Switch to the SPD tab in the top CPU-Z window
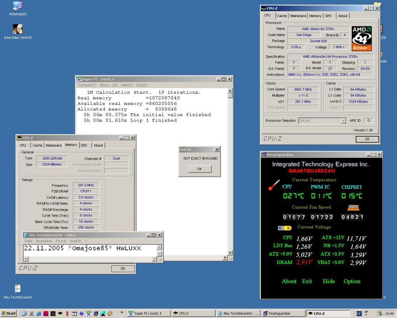The image size is (397, 318). [328, 16]
